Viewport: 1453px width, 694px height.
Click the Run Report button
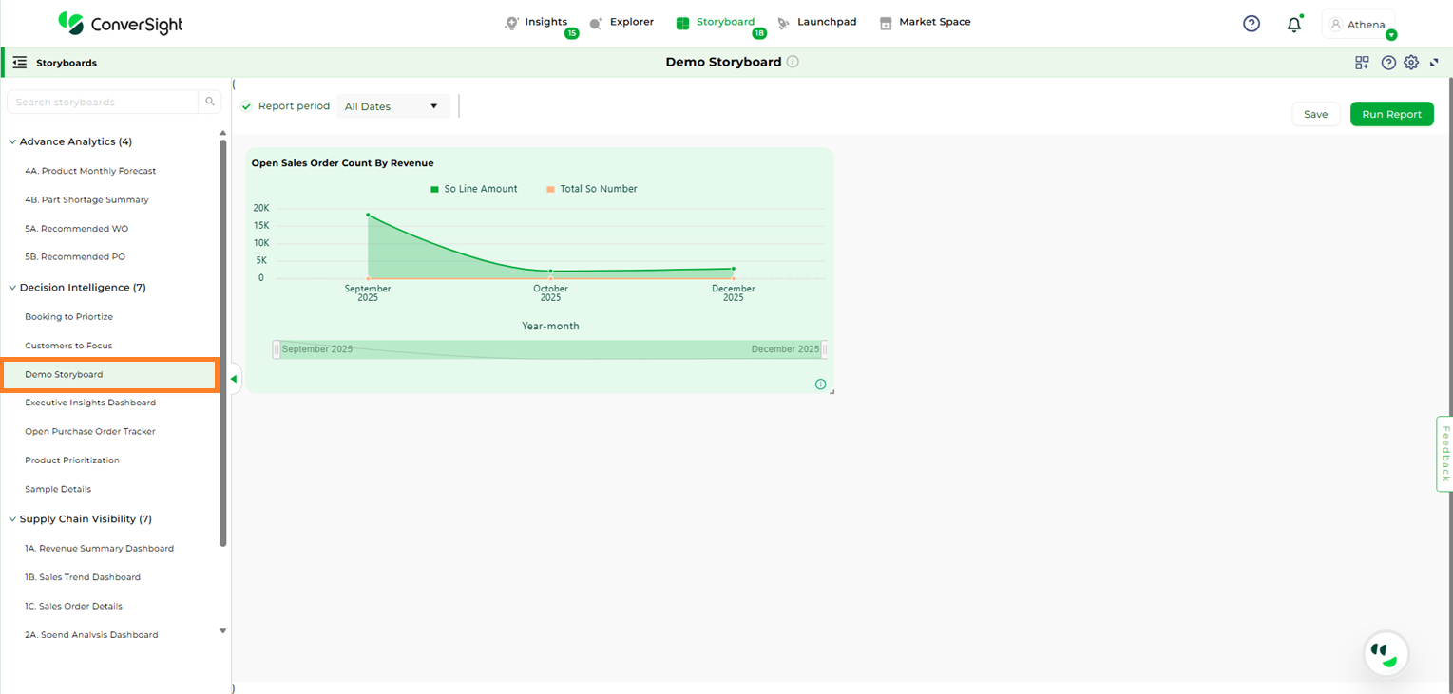(1391, 114)
